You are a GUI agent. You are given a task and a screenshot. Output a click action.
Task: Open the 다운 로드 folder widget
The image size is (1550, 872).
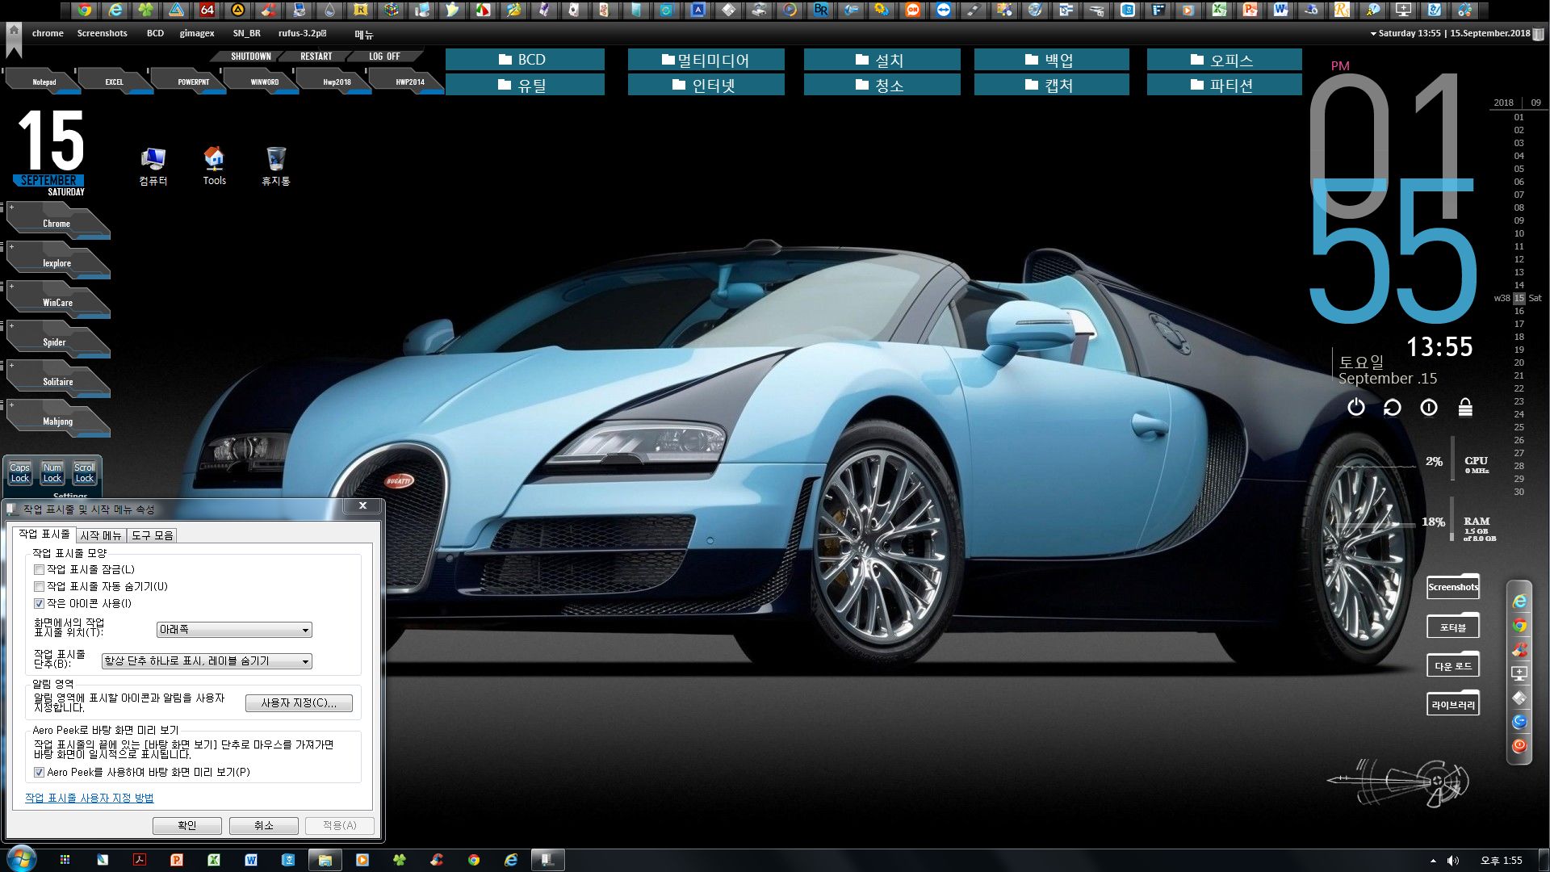(1453, 664)
